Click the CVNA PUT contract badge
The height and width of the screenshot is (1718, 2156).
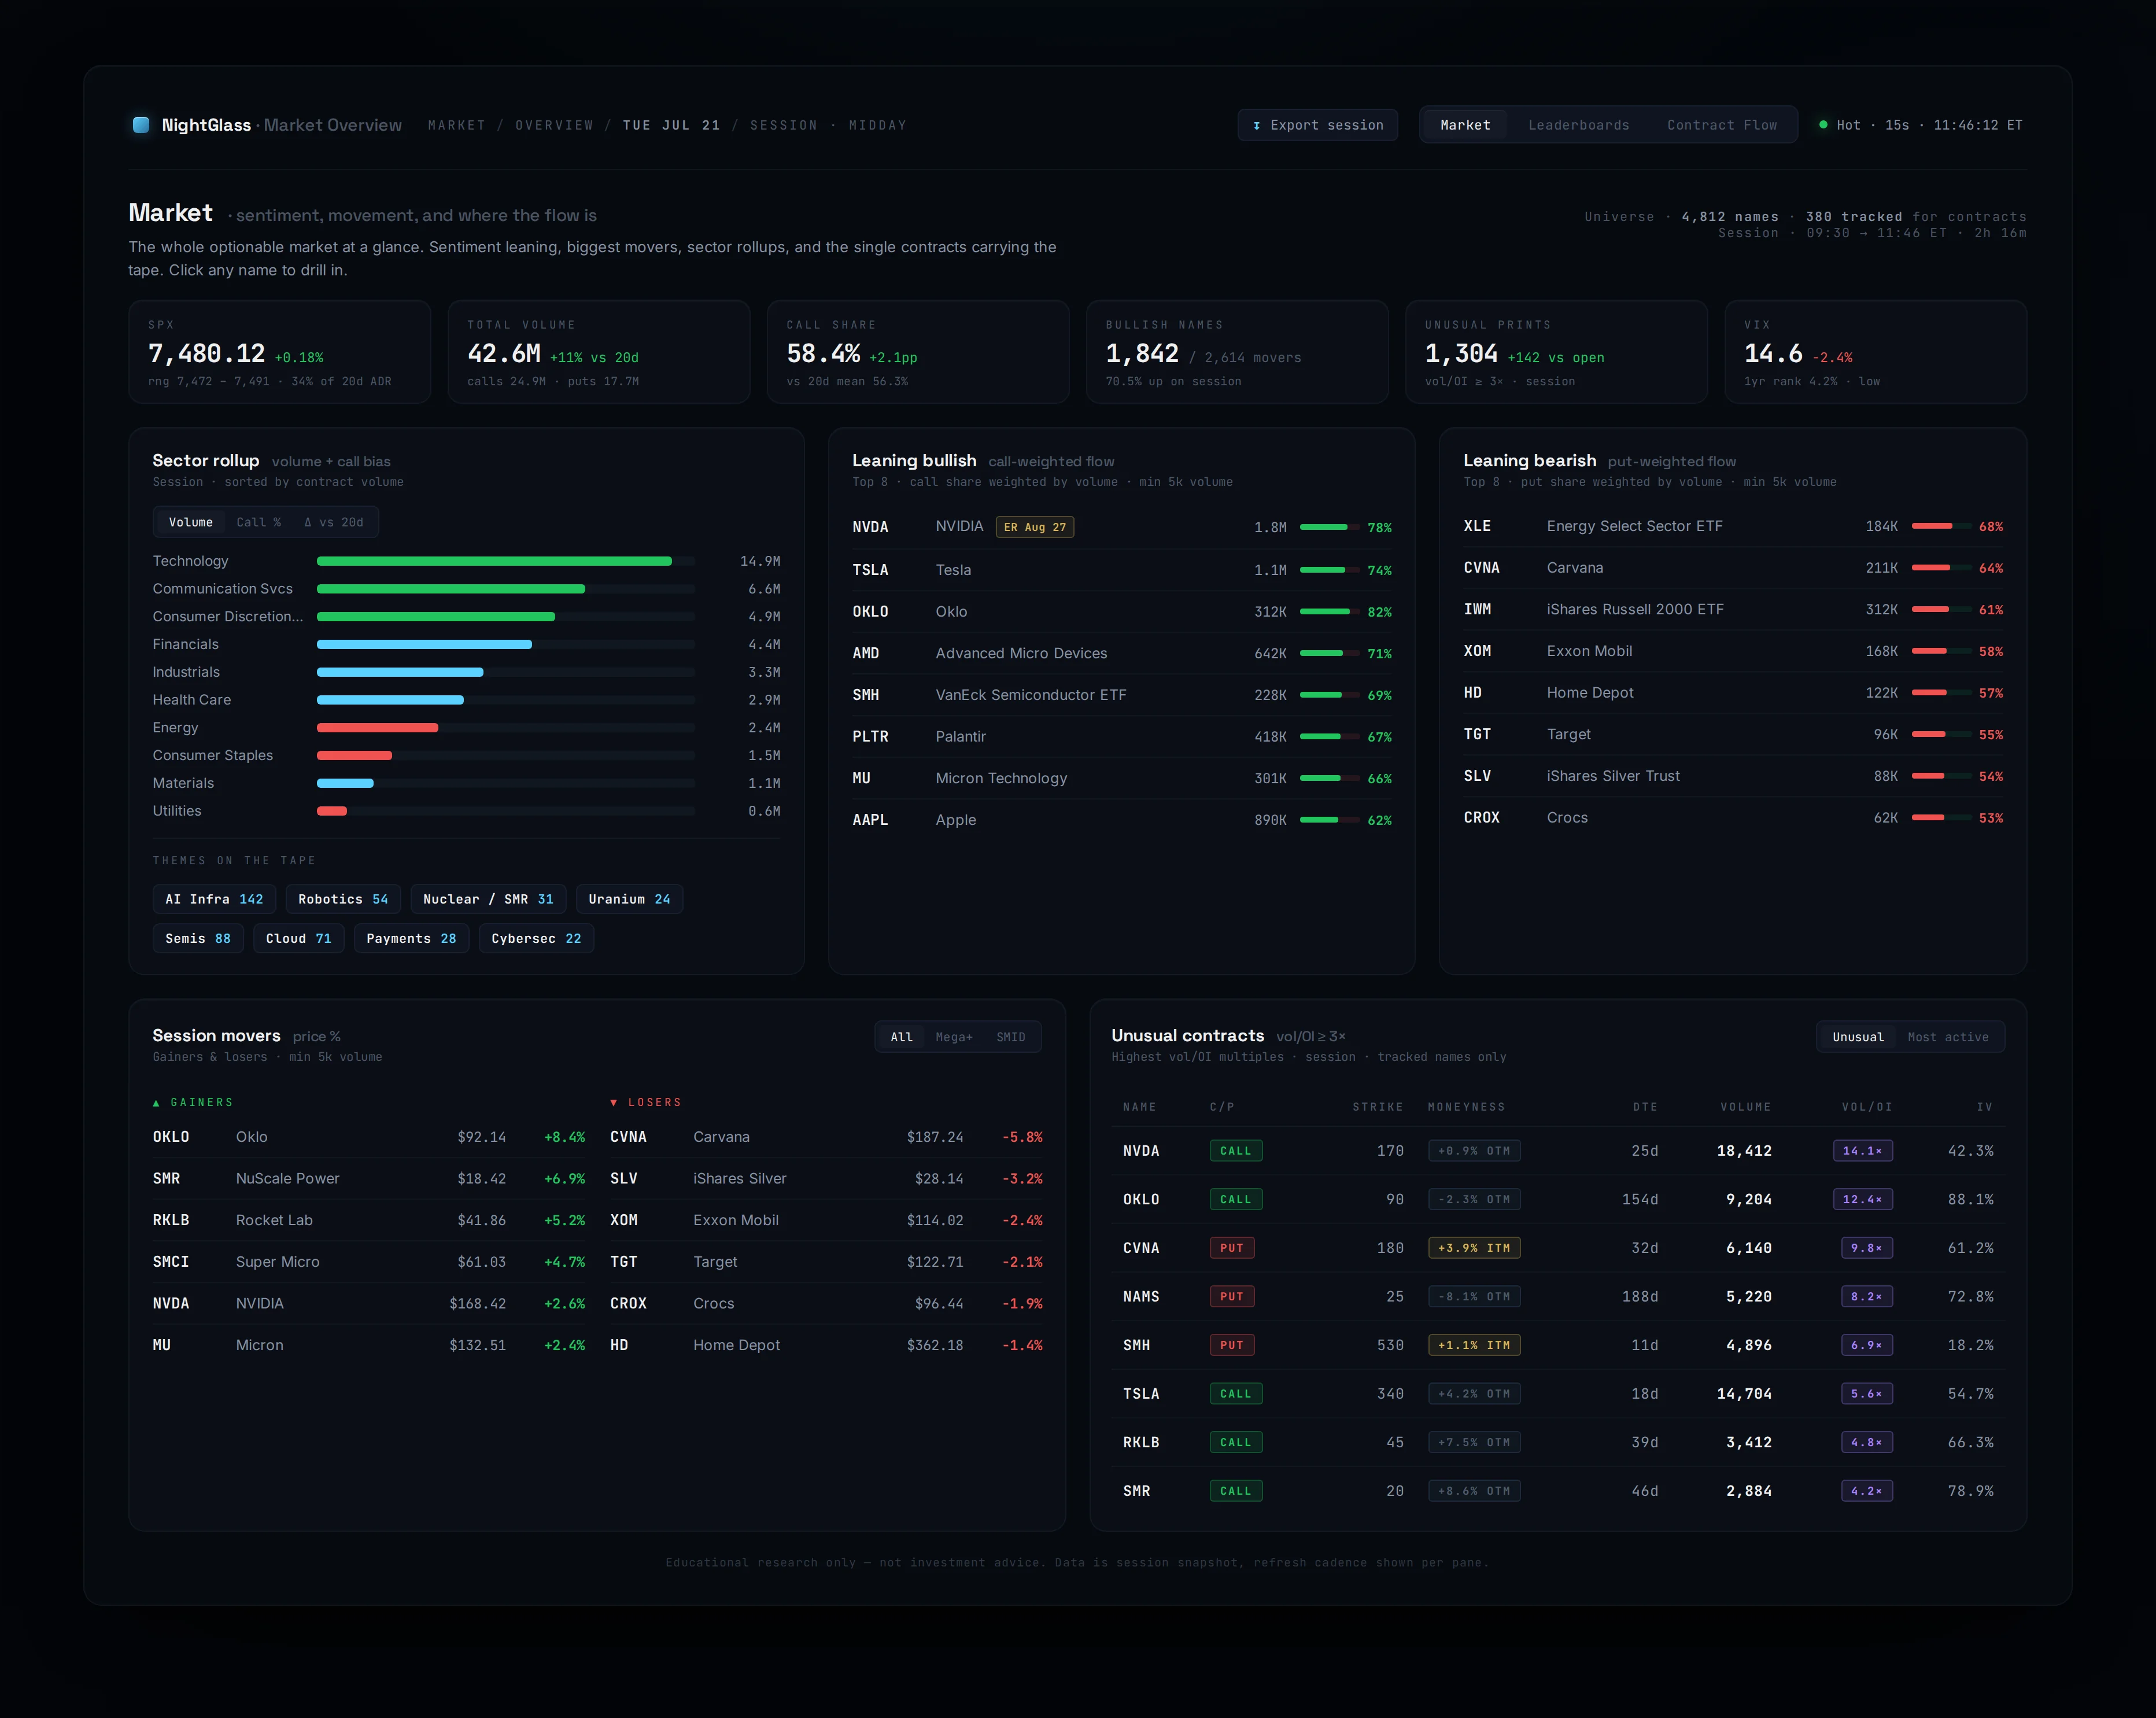click(1232, 1248)
